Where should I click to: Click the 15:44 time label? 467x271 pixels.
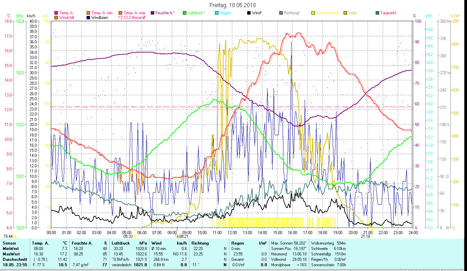pos(8,236)
